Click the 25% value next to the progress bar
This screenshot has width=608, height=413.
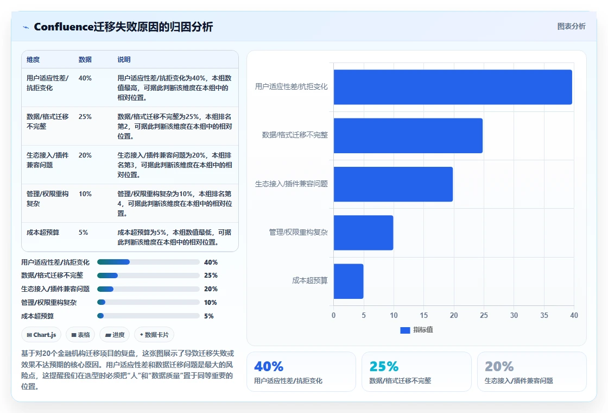pyautogui.click(x=211, y=276)
